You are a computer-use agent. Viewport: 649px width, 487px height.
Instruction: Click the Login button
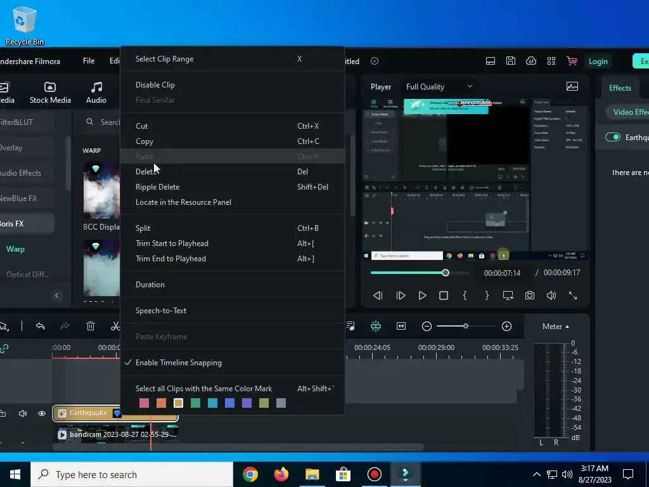pos(598,62)
